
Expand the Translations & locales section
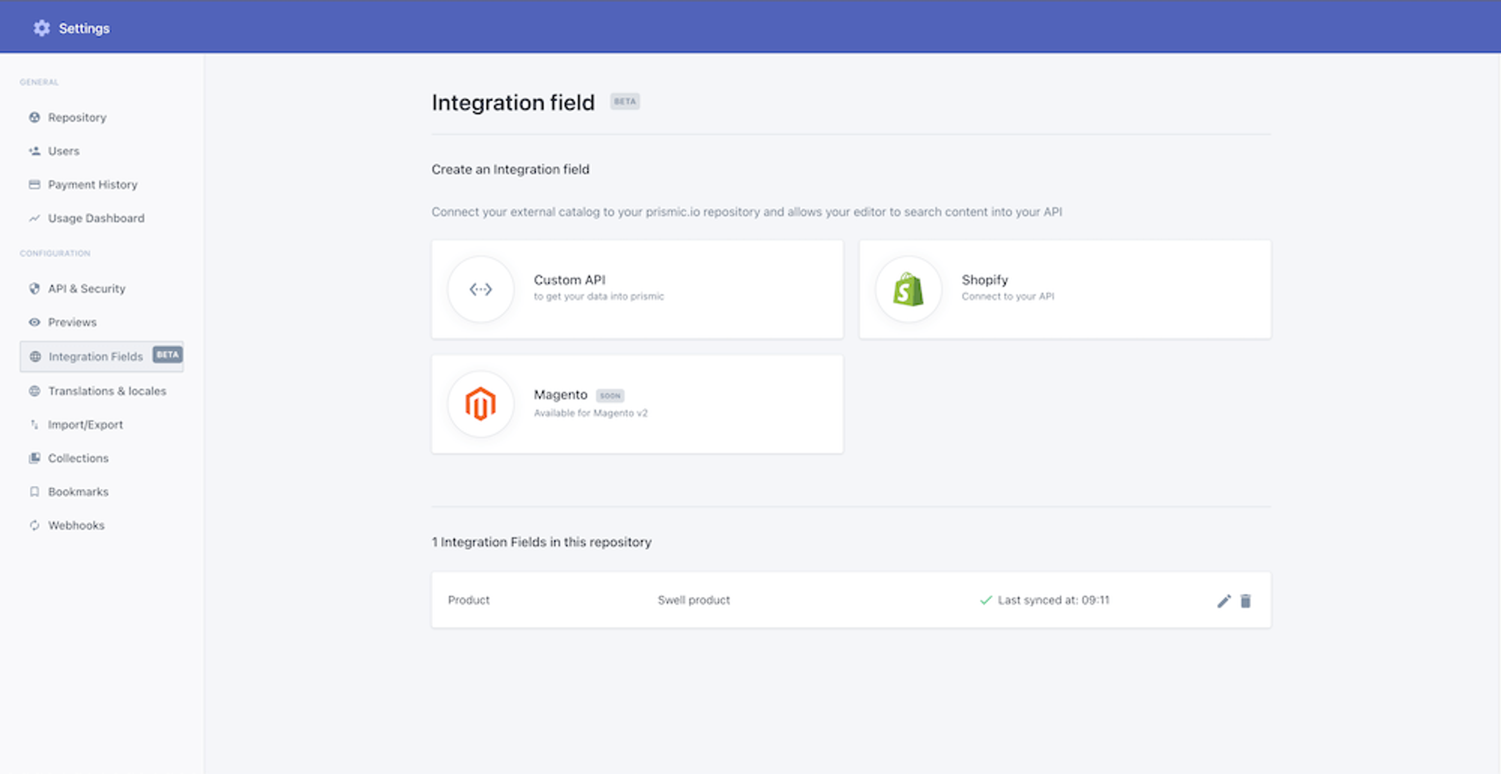(107, 390)
